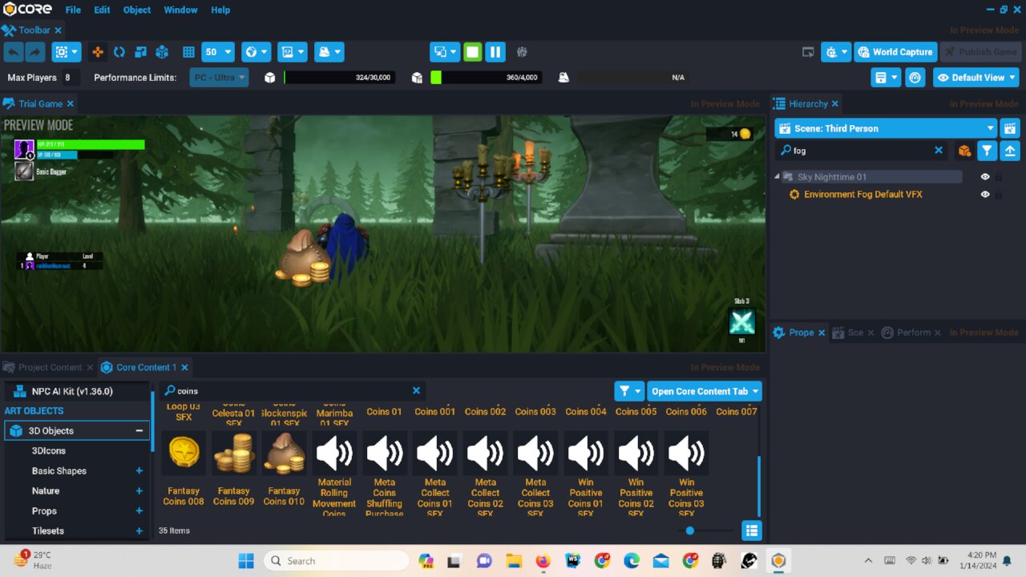
Task: Open the Window menu
Action: [180, 10]
